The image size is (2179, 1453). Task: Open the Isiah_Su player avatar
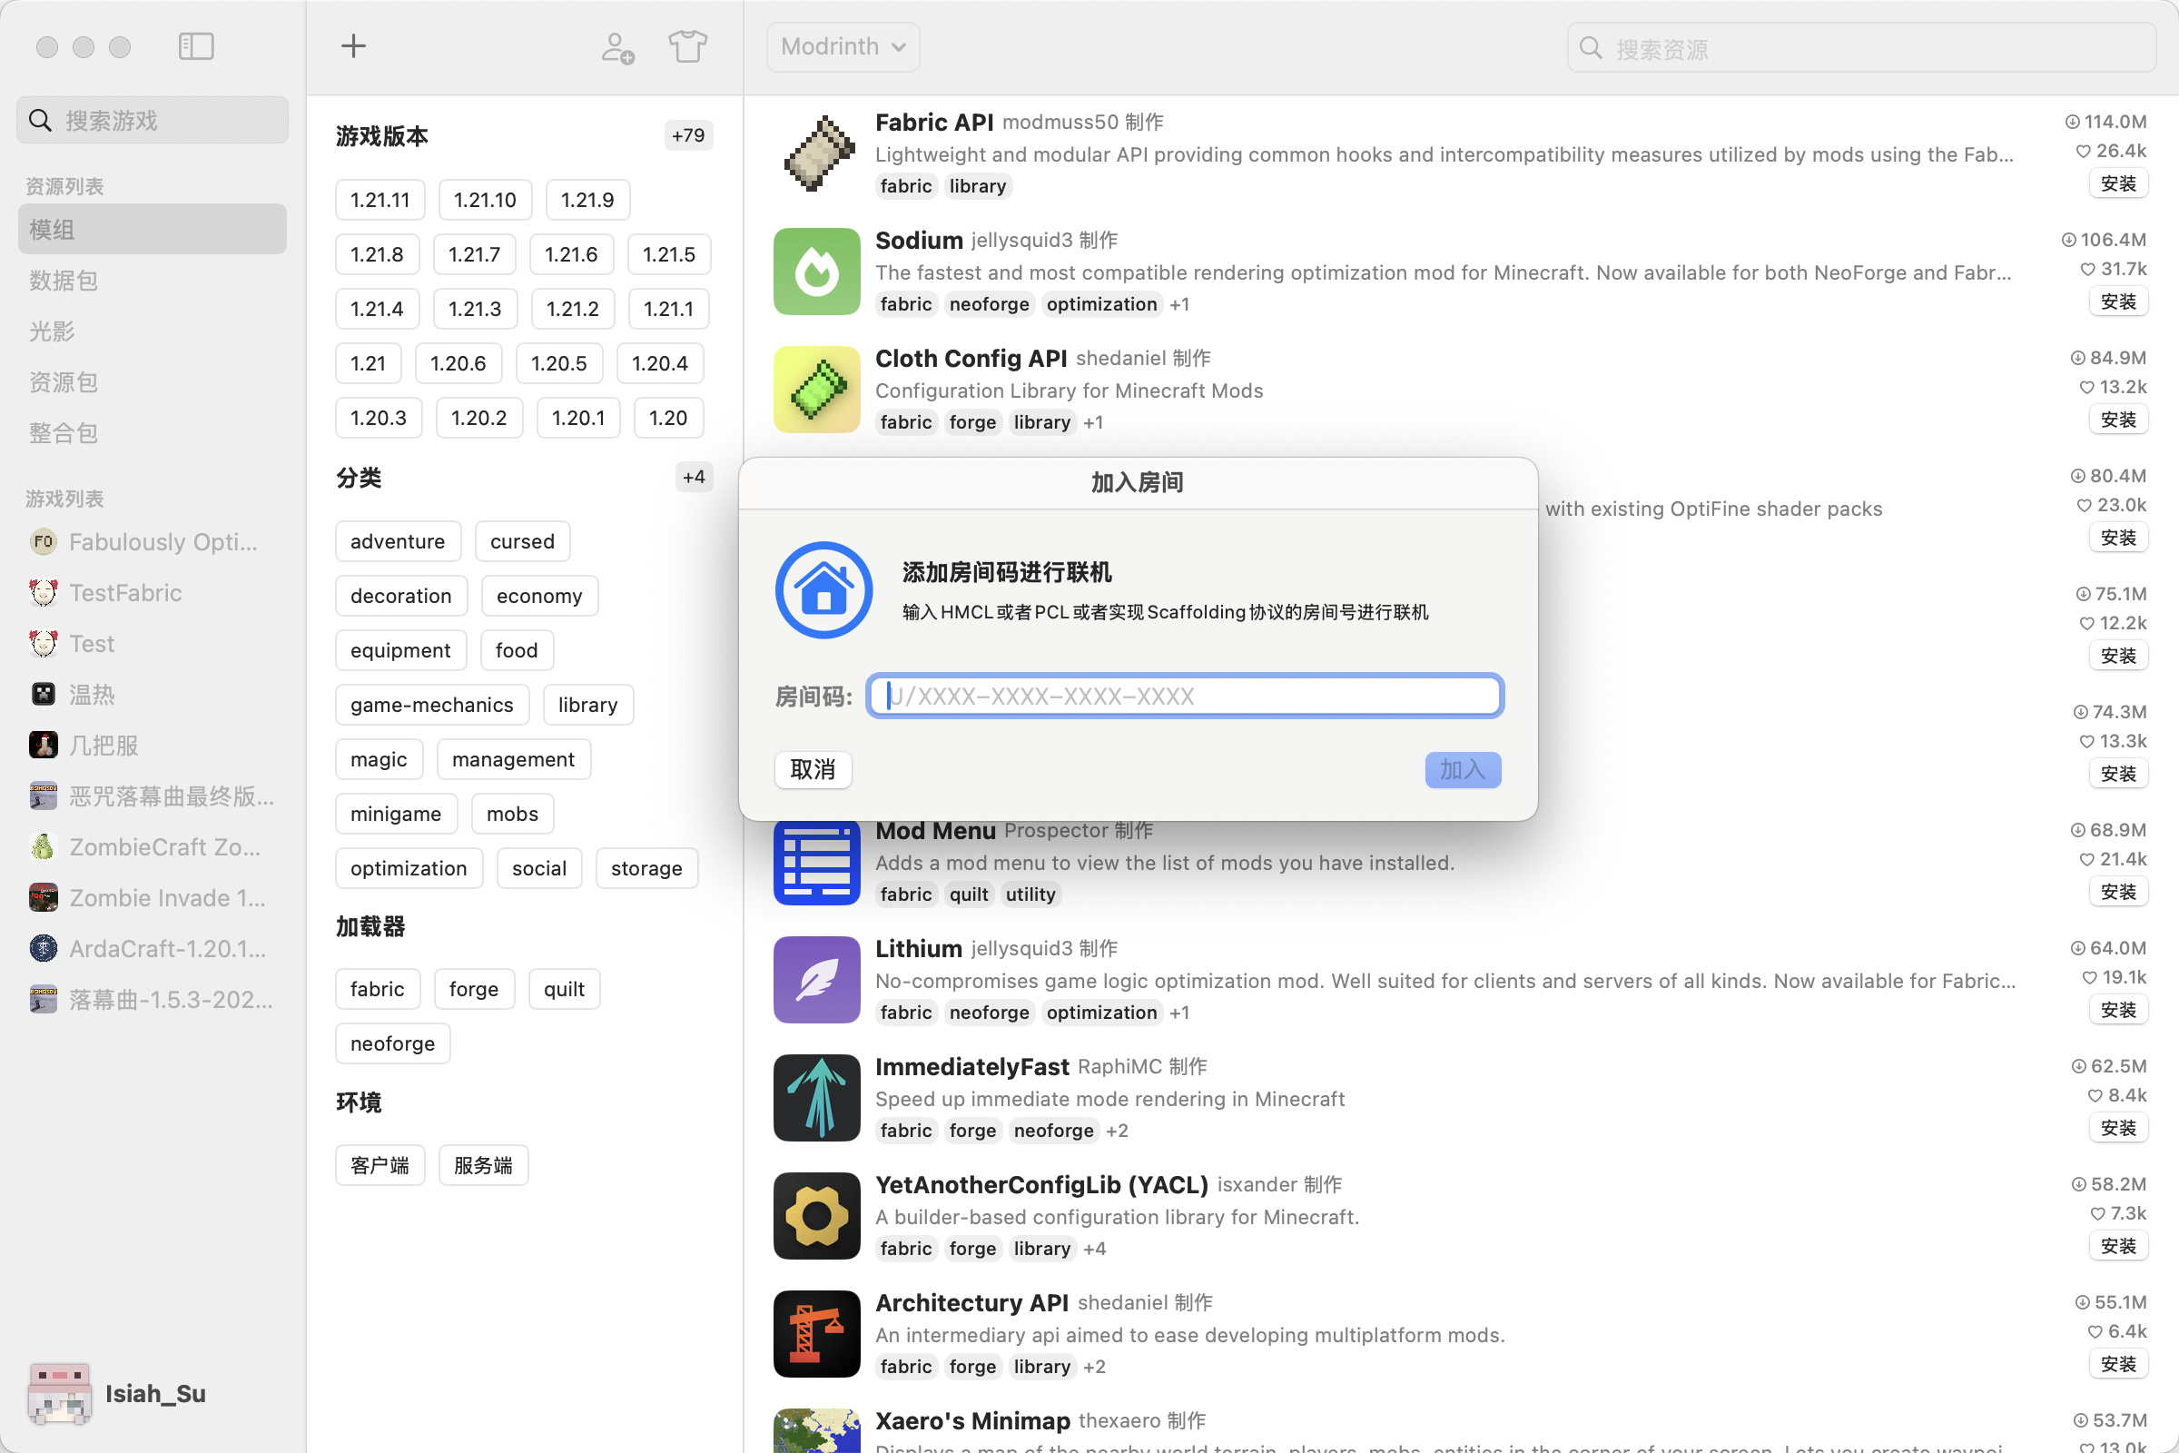tap(59, 1393)
